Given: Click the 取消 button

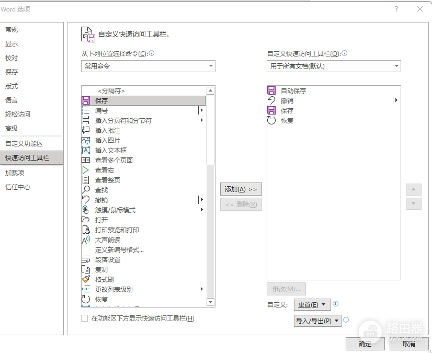Looking at the screenshot, I should point(409,344).
